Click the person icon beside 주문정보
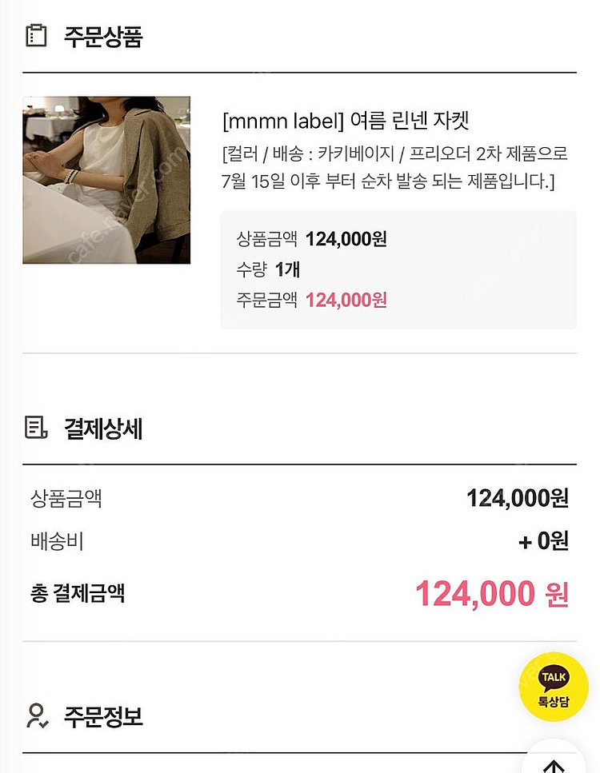The width and height of the screenshot is (600, 773). [x=36, y=716]
